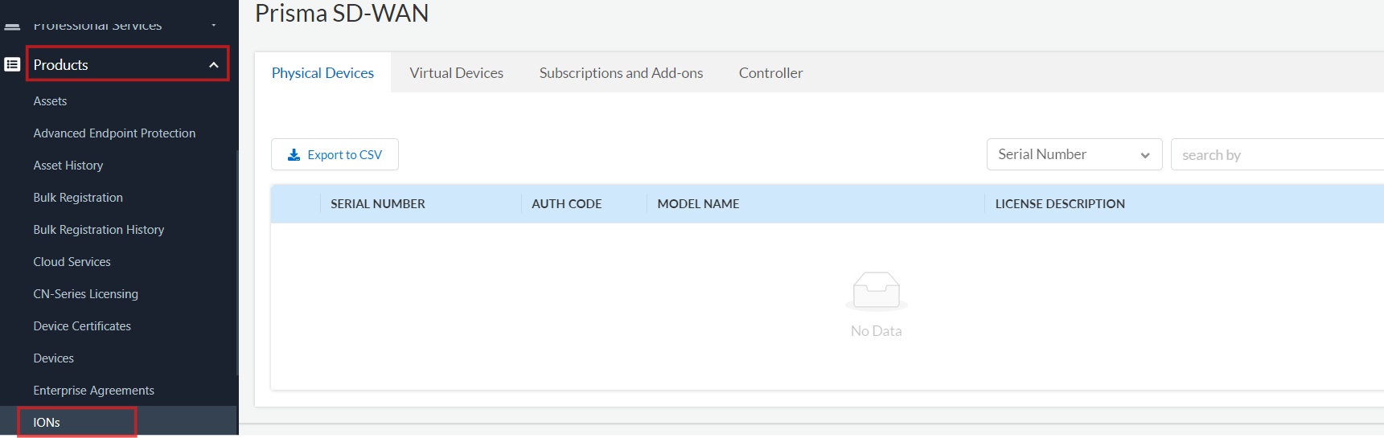Switch to the Virtual Devices tab
The width and height of the screenshot is (1384, 438).
click(x=456, y=73)
